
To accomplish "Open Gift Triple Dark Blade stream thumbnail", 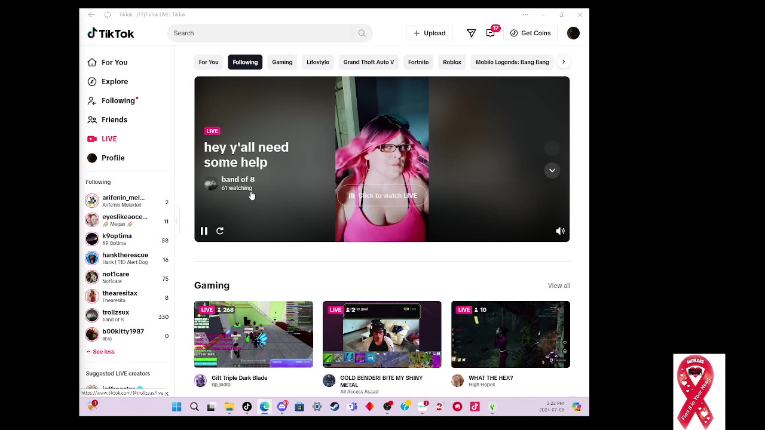I will [x=253, y=334].
